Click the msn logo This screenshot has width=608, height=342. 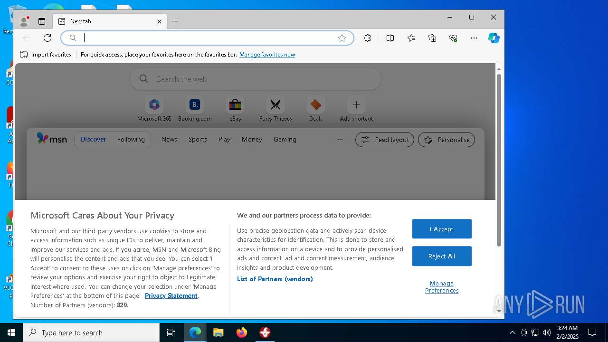(x=52, y=139)
